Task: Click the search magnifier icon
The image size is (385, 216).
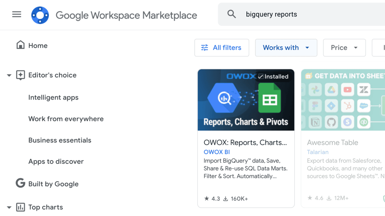Action: [232, 14]
